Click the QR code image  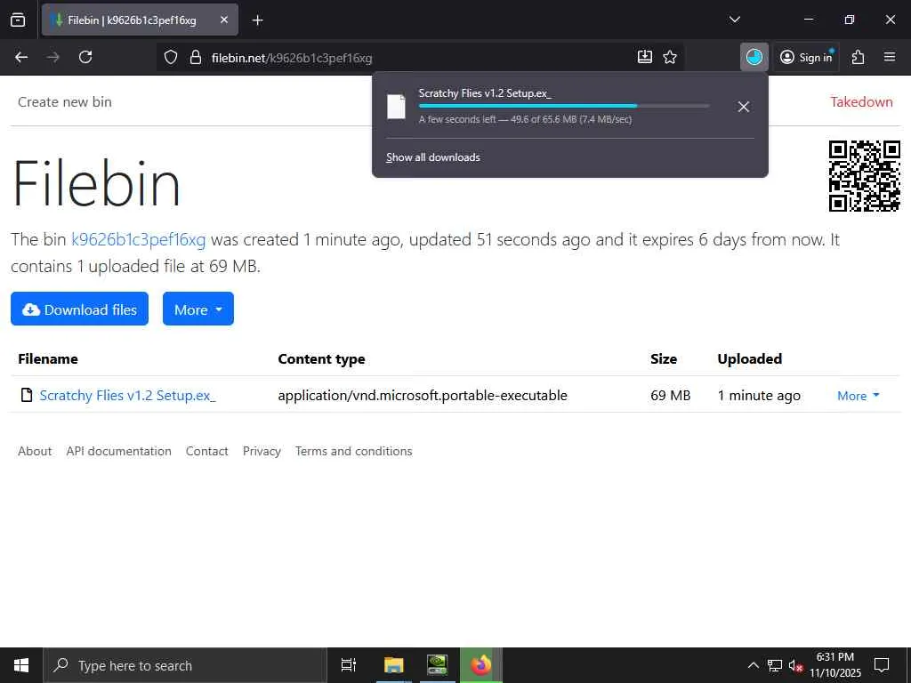click(x=864, y=176)
